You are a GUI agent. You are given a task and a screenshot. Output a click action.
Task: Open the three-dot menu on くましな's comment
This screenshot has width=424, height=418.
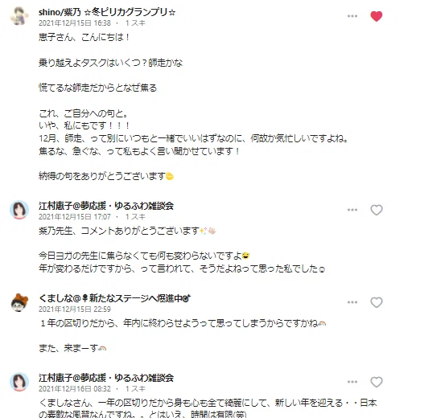tap(352, 302)
